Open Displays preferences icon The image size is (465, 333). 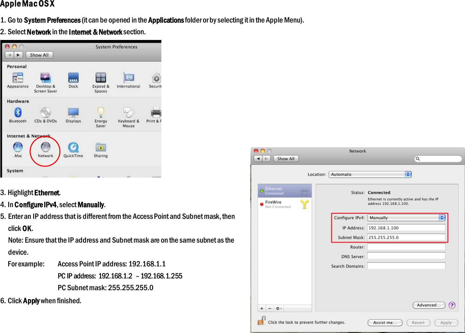tap(73, 112)
